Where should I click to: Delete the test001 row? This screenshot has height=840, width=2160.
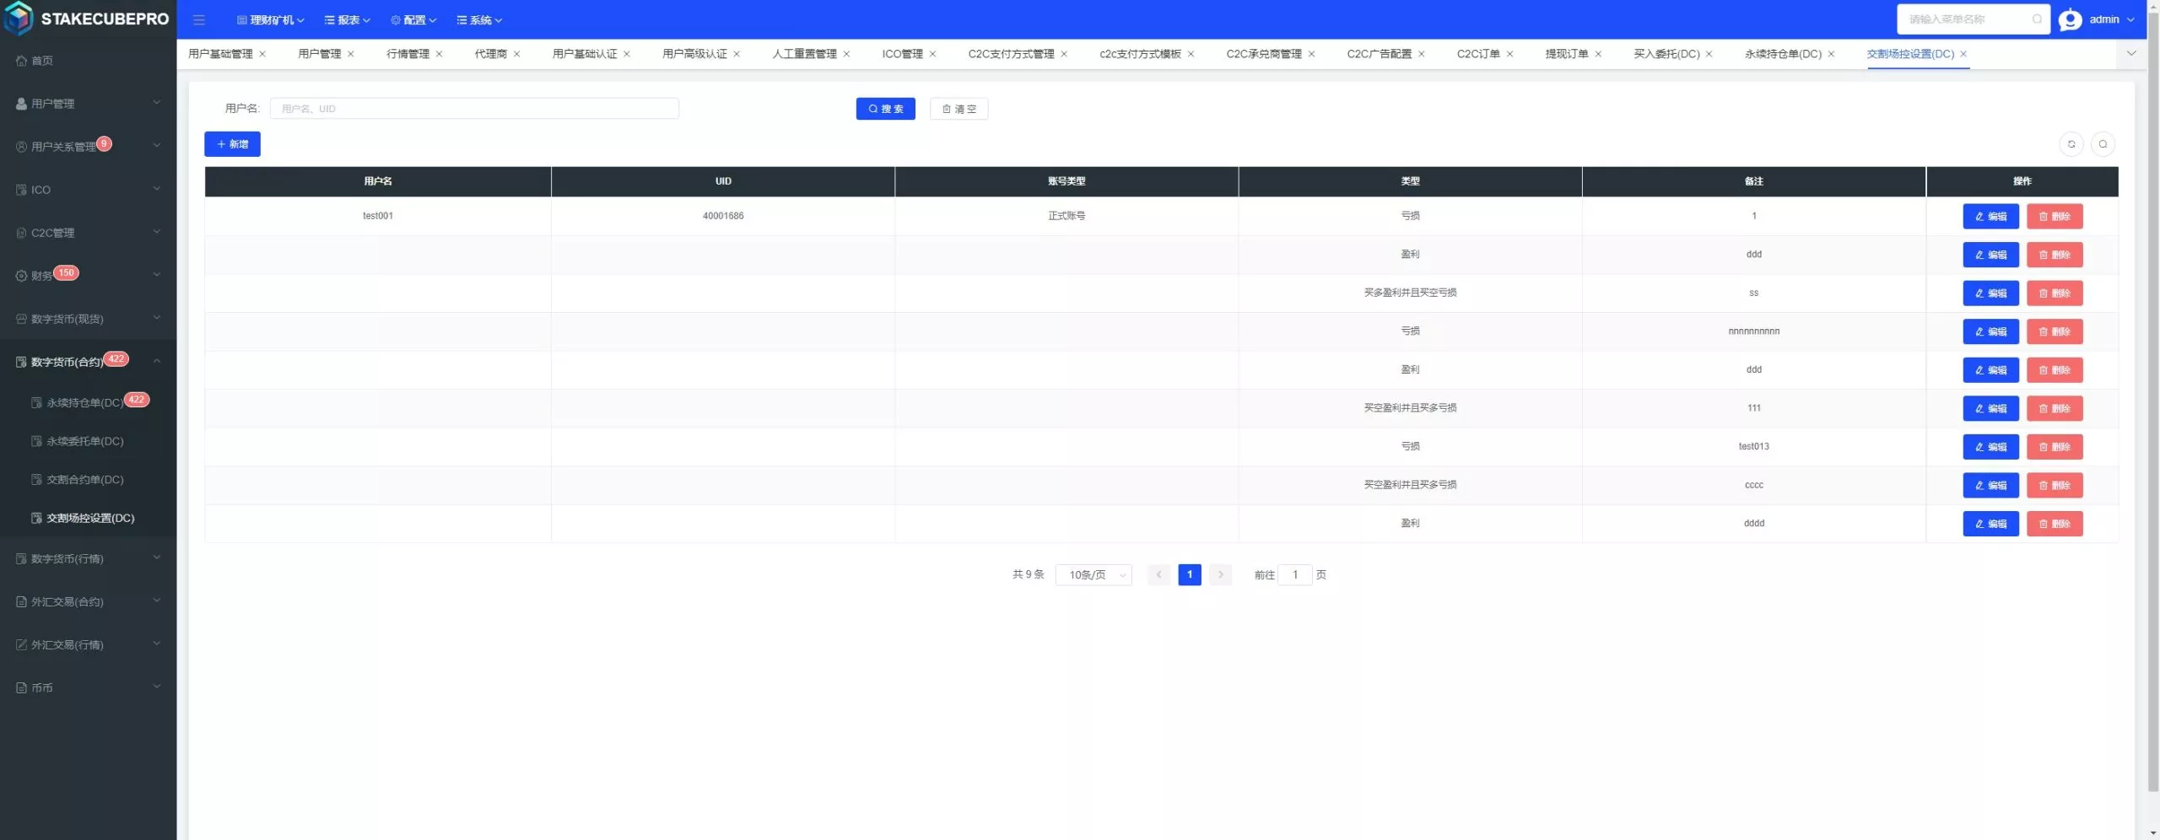pyautogui.click(x=2055, y=217)
